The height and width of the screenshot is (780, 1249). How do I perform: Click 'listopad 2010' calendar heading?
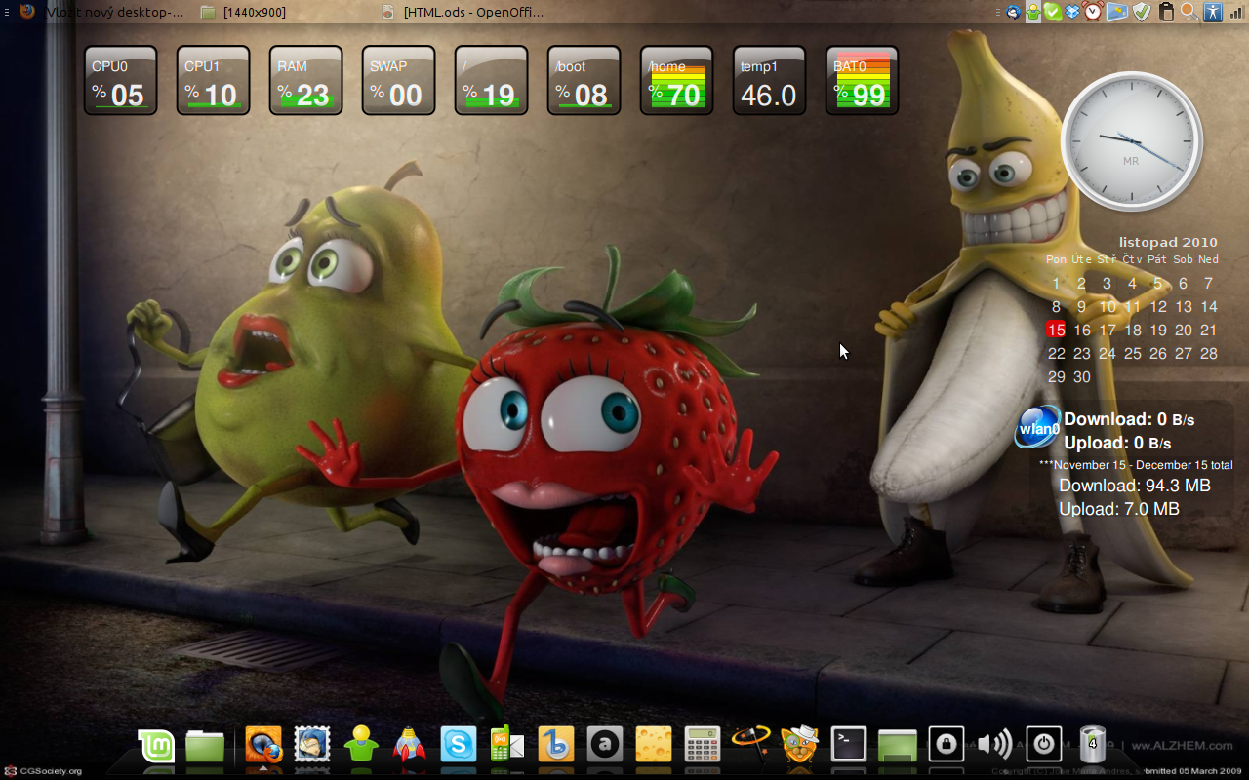(x=1168, y=242)
